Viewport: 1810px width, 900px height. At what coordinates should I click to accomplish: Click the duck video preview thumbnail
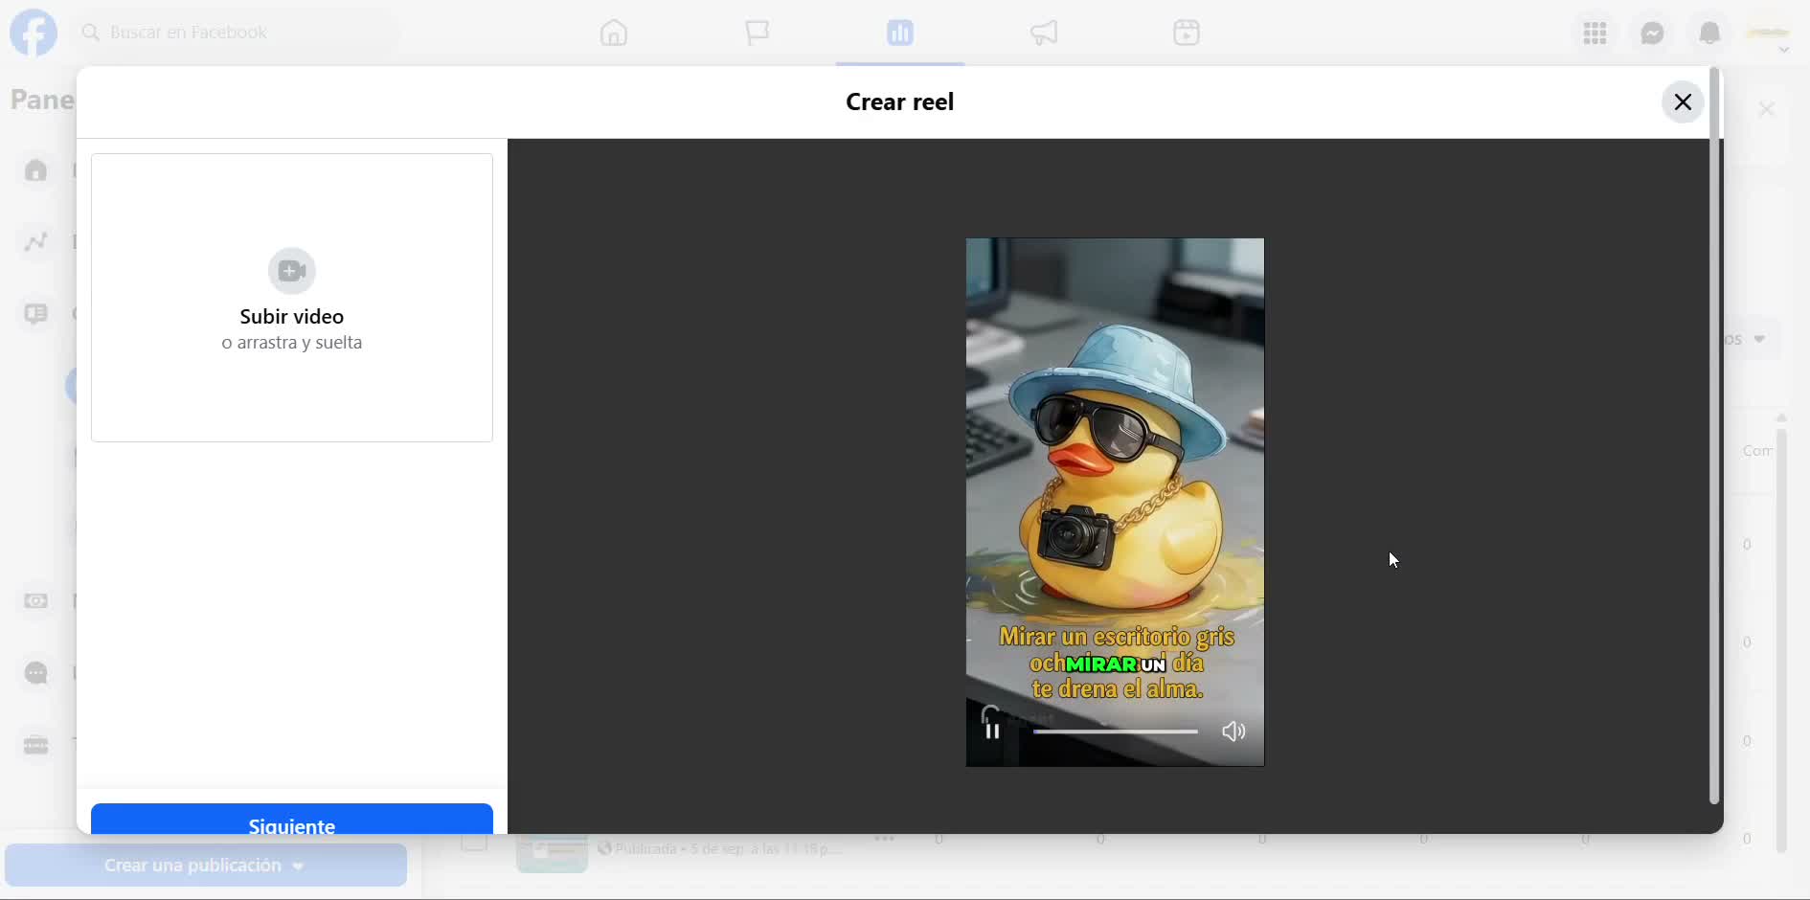(x=1116, y=503)
